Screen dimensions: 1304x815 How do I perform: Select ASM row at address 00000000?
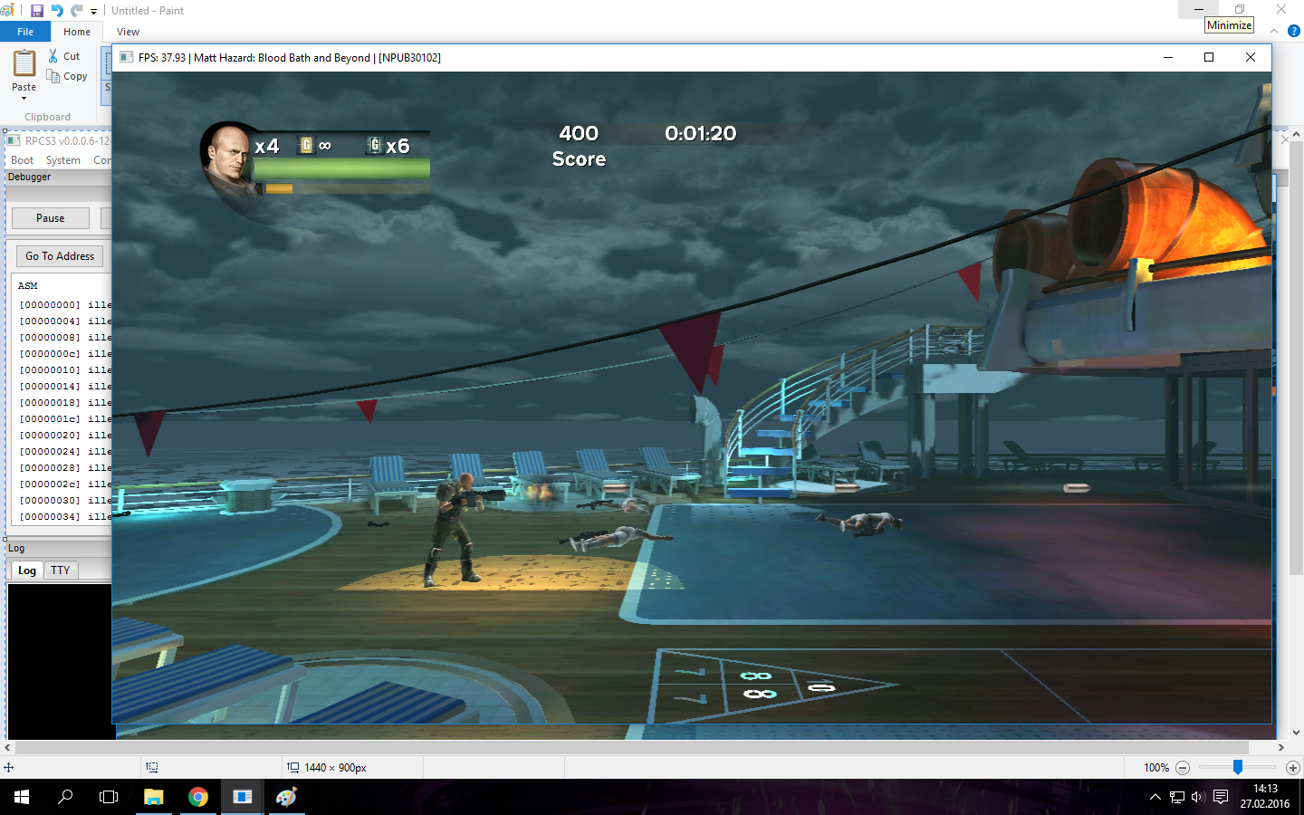point(64,305)
